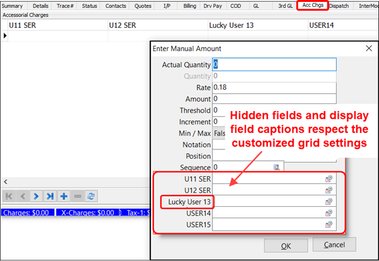Close the Enter Manual Amount dialog
This screenshot has width=379, height=261.
(x=369, y=49)
